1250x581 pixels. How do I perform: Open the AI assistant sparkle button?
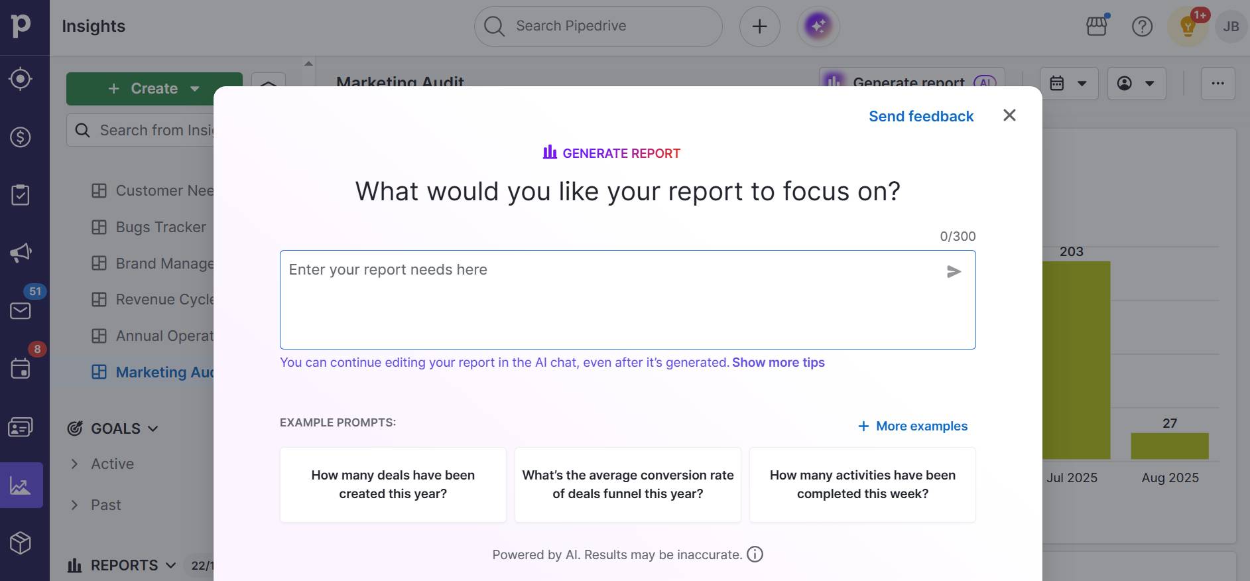[818, 27]
